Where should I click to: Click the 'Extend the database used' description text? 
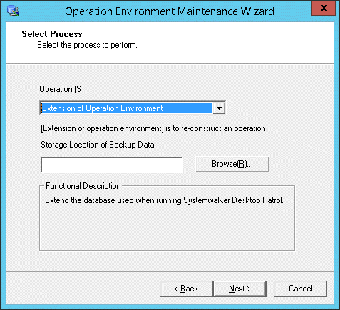pos(164,200)
